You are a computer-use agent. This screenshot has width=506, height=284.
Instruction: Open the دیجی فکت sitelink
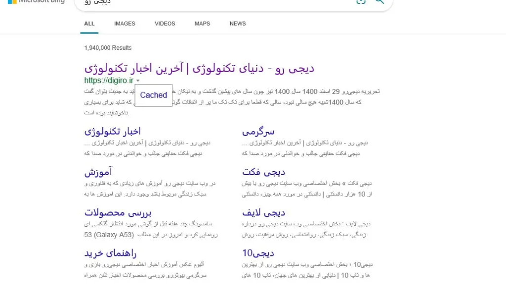(264, 172)
